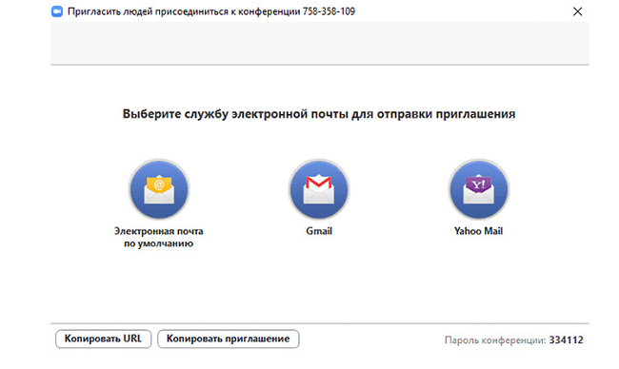Choose the default email envelope icon
The height and width of the screenshot is (369, 619).
(159, 189)
